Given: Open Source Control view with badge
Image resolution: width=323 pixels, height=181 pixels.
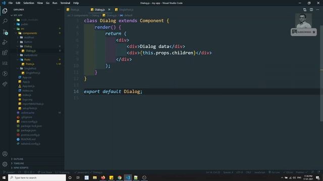Looking at the screenshot, I should point(5,32).
